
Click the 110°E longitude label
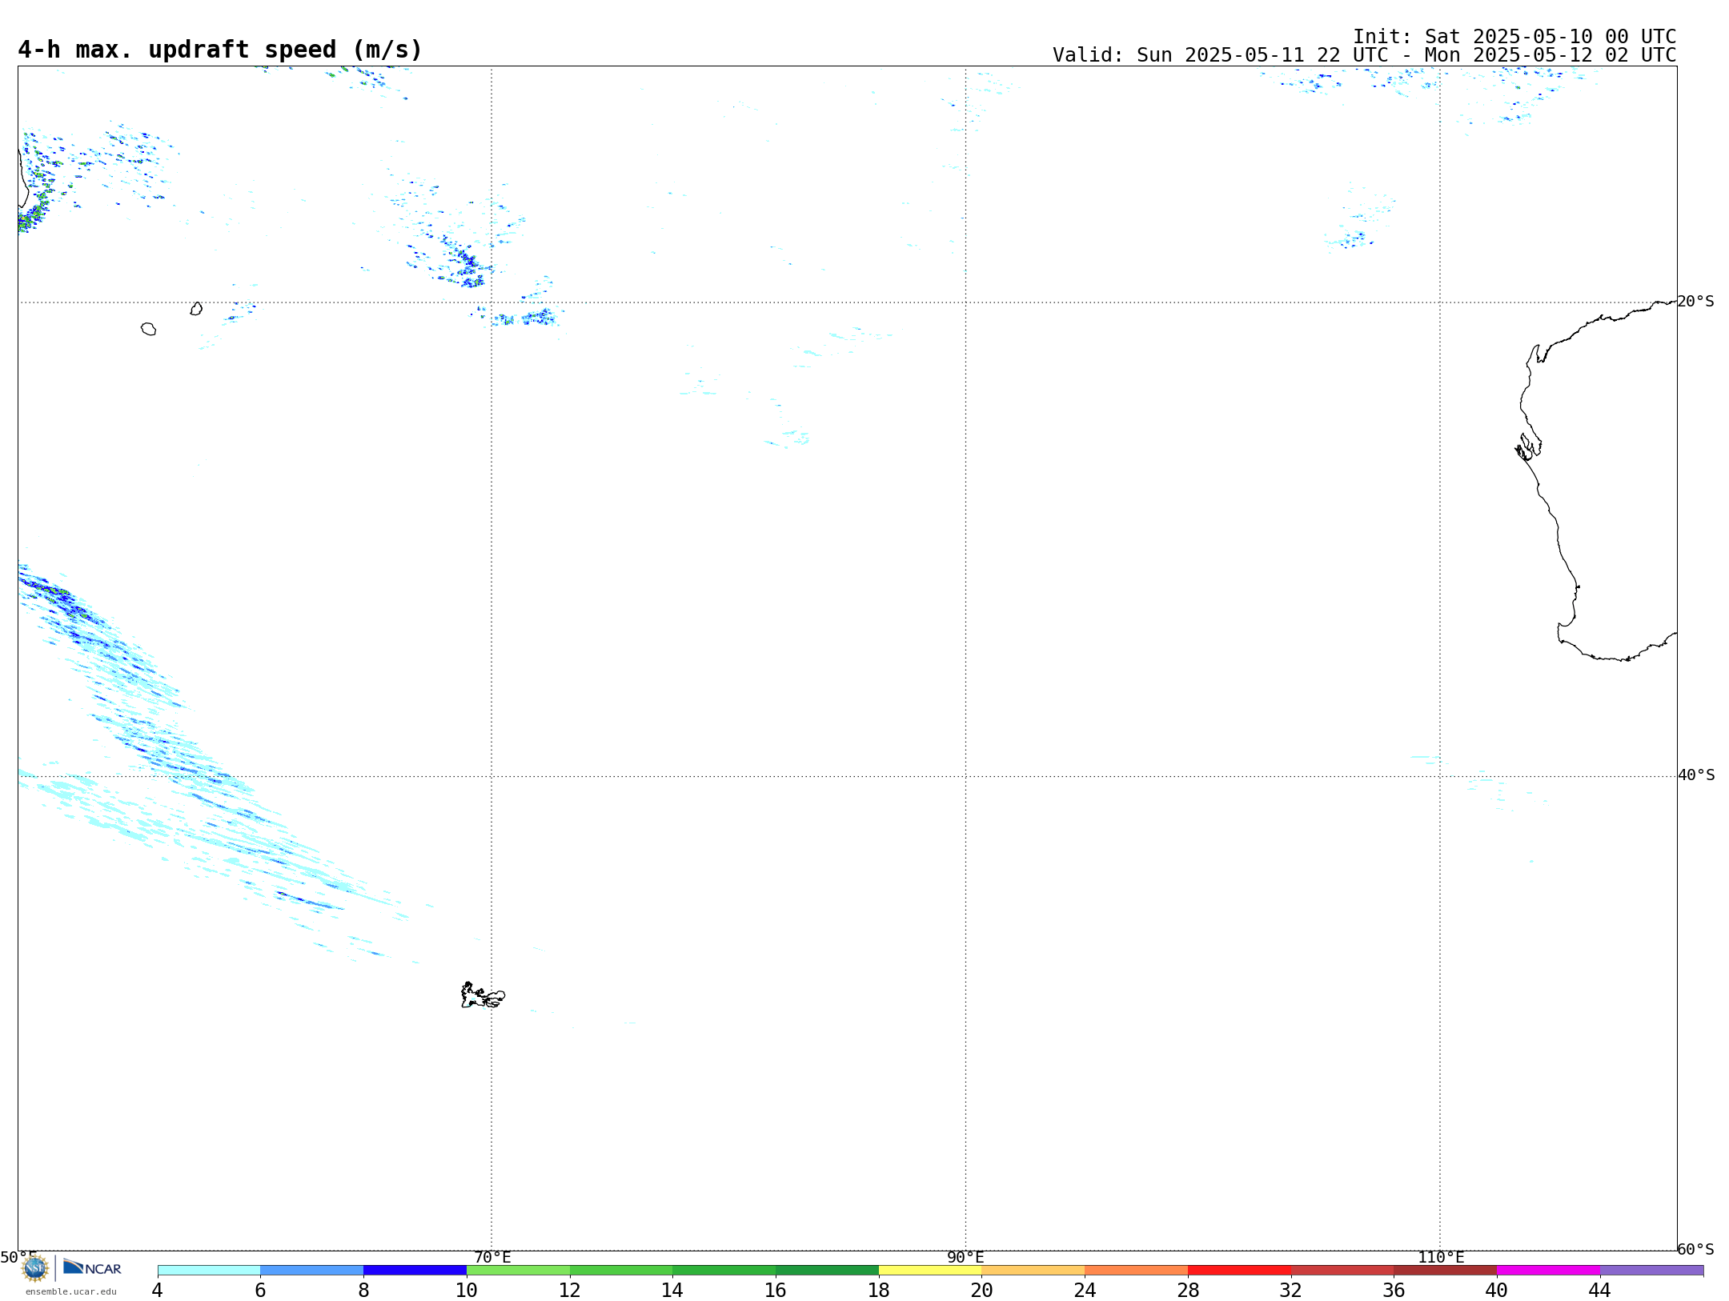click(x=1441, y=1257)
